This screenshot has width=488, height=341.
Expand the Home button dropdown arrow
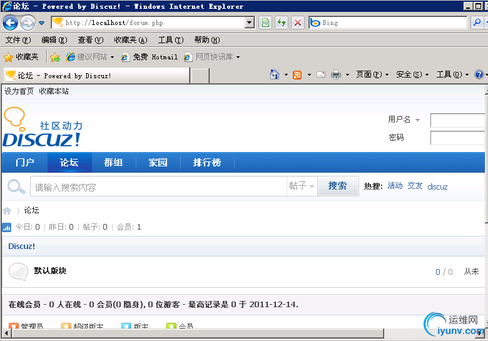[x=286, y=74]
